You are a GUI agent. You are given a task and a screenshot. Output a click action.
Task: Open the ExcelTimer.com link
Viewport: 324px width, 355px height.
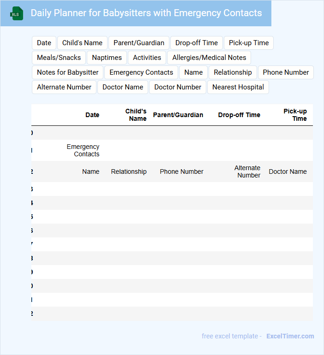[x=290, y=336]
